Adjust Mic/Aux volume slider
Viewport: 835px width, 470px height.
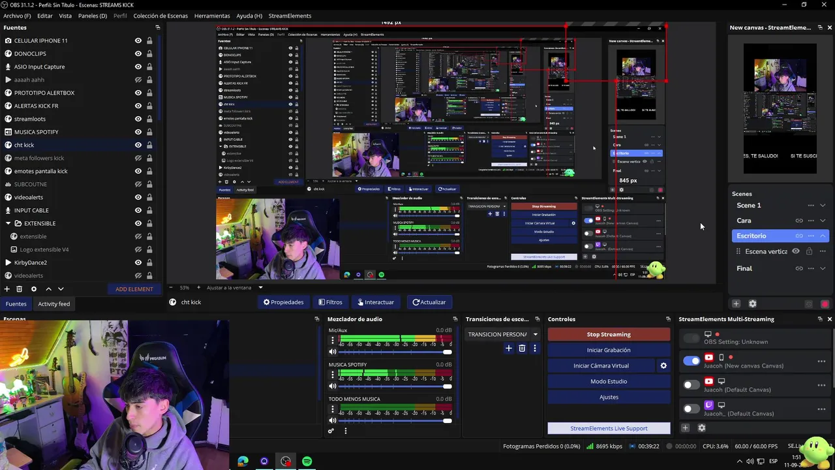pos(397,352)
